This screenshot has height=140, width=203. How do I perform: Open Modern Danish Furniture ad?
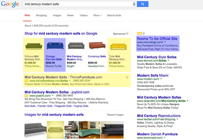pos(157,134)
